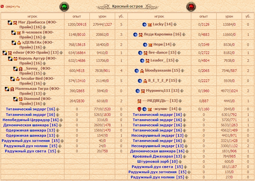Select experience value 0/4883
Image resolution: width=255 pixels, height=181 pixels.
click(204, 35)
